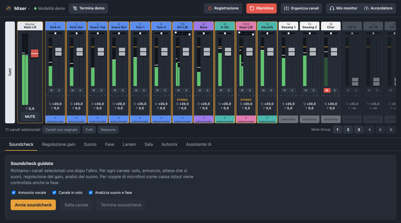
Task: Click the Mixer app logo icon
Action: click(x=9, y=8)
